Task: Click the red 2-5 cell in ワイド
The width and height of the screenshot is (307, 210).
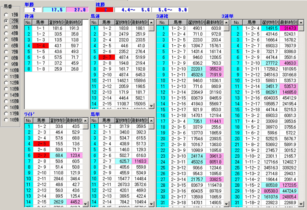Action: 41,144
